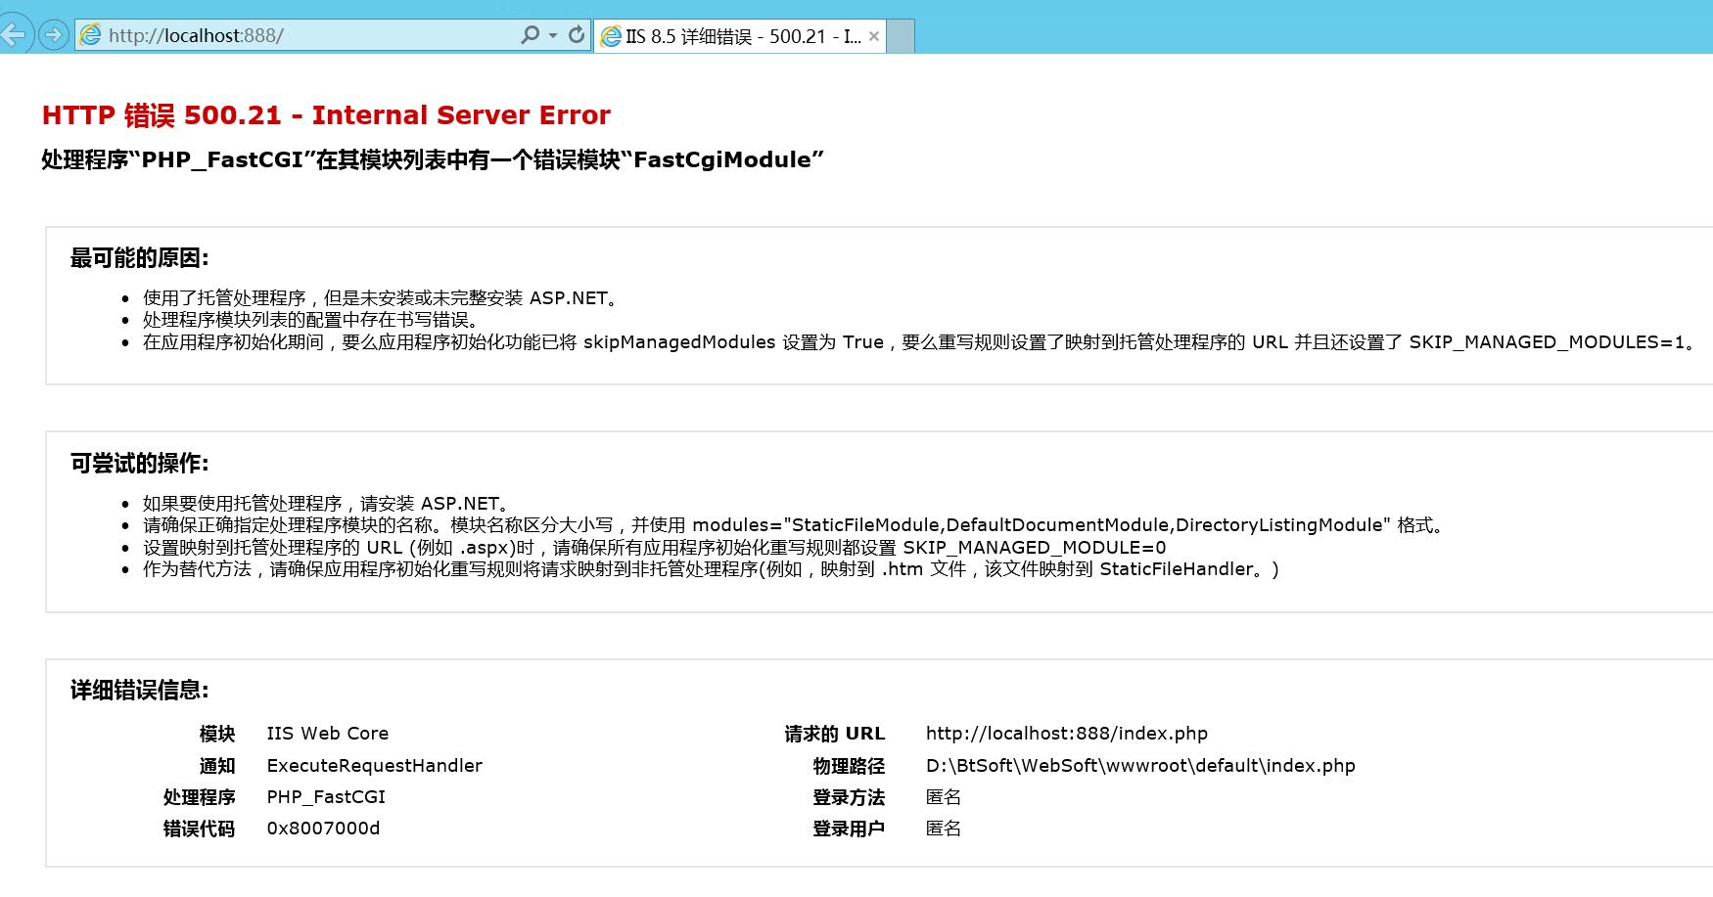Image resolution: width=1713 pixels, height=897 pixels.
Task: Click the ExecuteRequestHandler value
Action: coord(375,766)
